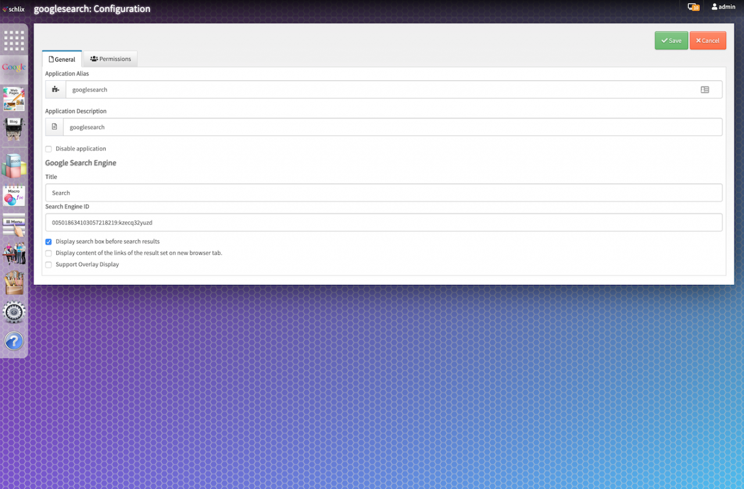Open the Google search app in sidebar

click(14, 67)
